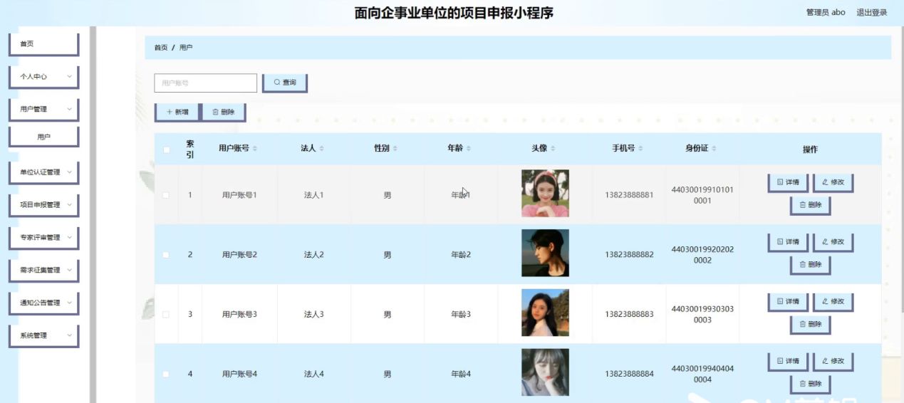Sort 手机号 column using its sort arrows

(641, 148)
